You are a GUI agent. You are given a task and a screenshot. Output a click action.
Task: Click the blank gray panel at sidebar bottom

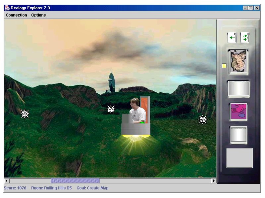point(239,158)
